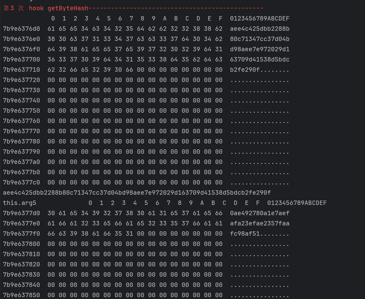The height and width of the screenshot is (299, 365).
Task: Click ASCII text 0ae492780a1e7aef
Action: coord(259,213)
